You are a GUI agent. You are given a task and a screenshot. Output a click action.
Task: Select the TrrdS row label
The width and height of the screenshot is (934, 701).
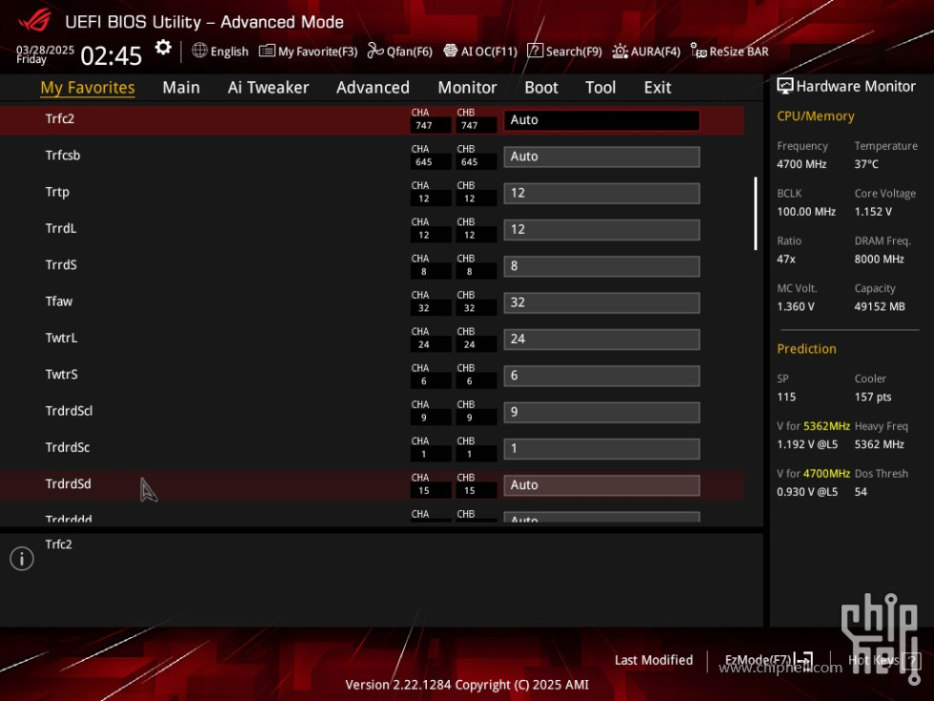point(61,265)
